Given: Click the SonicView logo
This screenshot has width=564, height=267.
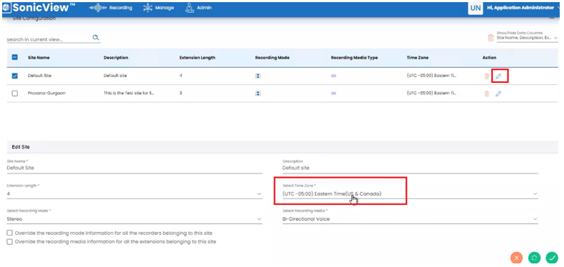Looking at the screenshot, I should (39, 8).
